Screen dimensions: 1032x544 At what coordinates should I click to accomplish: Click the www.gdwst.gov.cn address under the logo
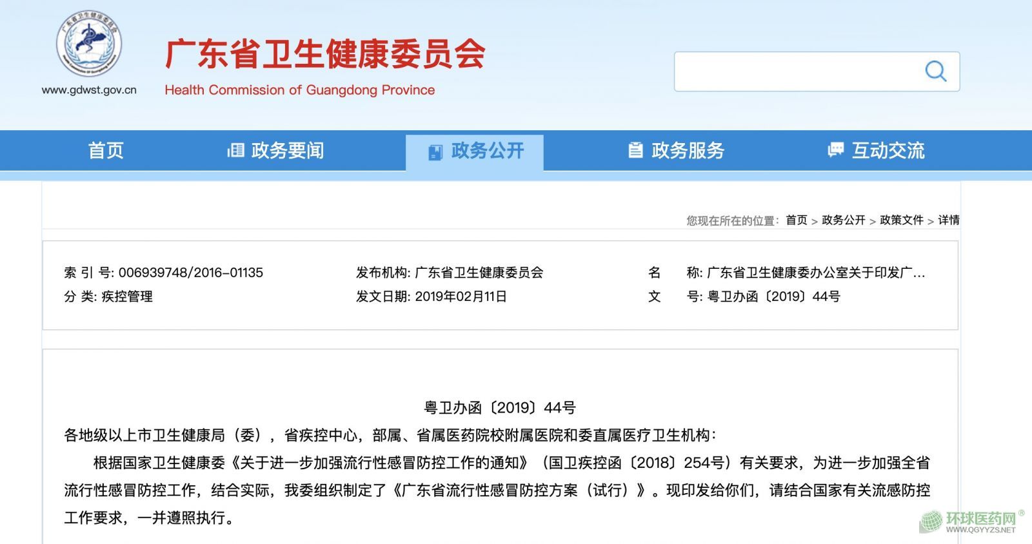89,90
